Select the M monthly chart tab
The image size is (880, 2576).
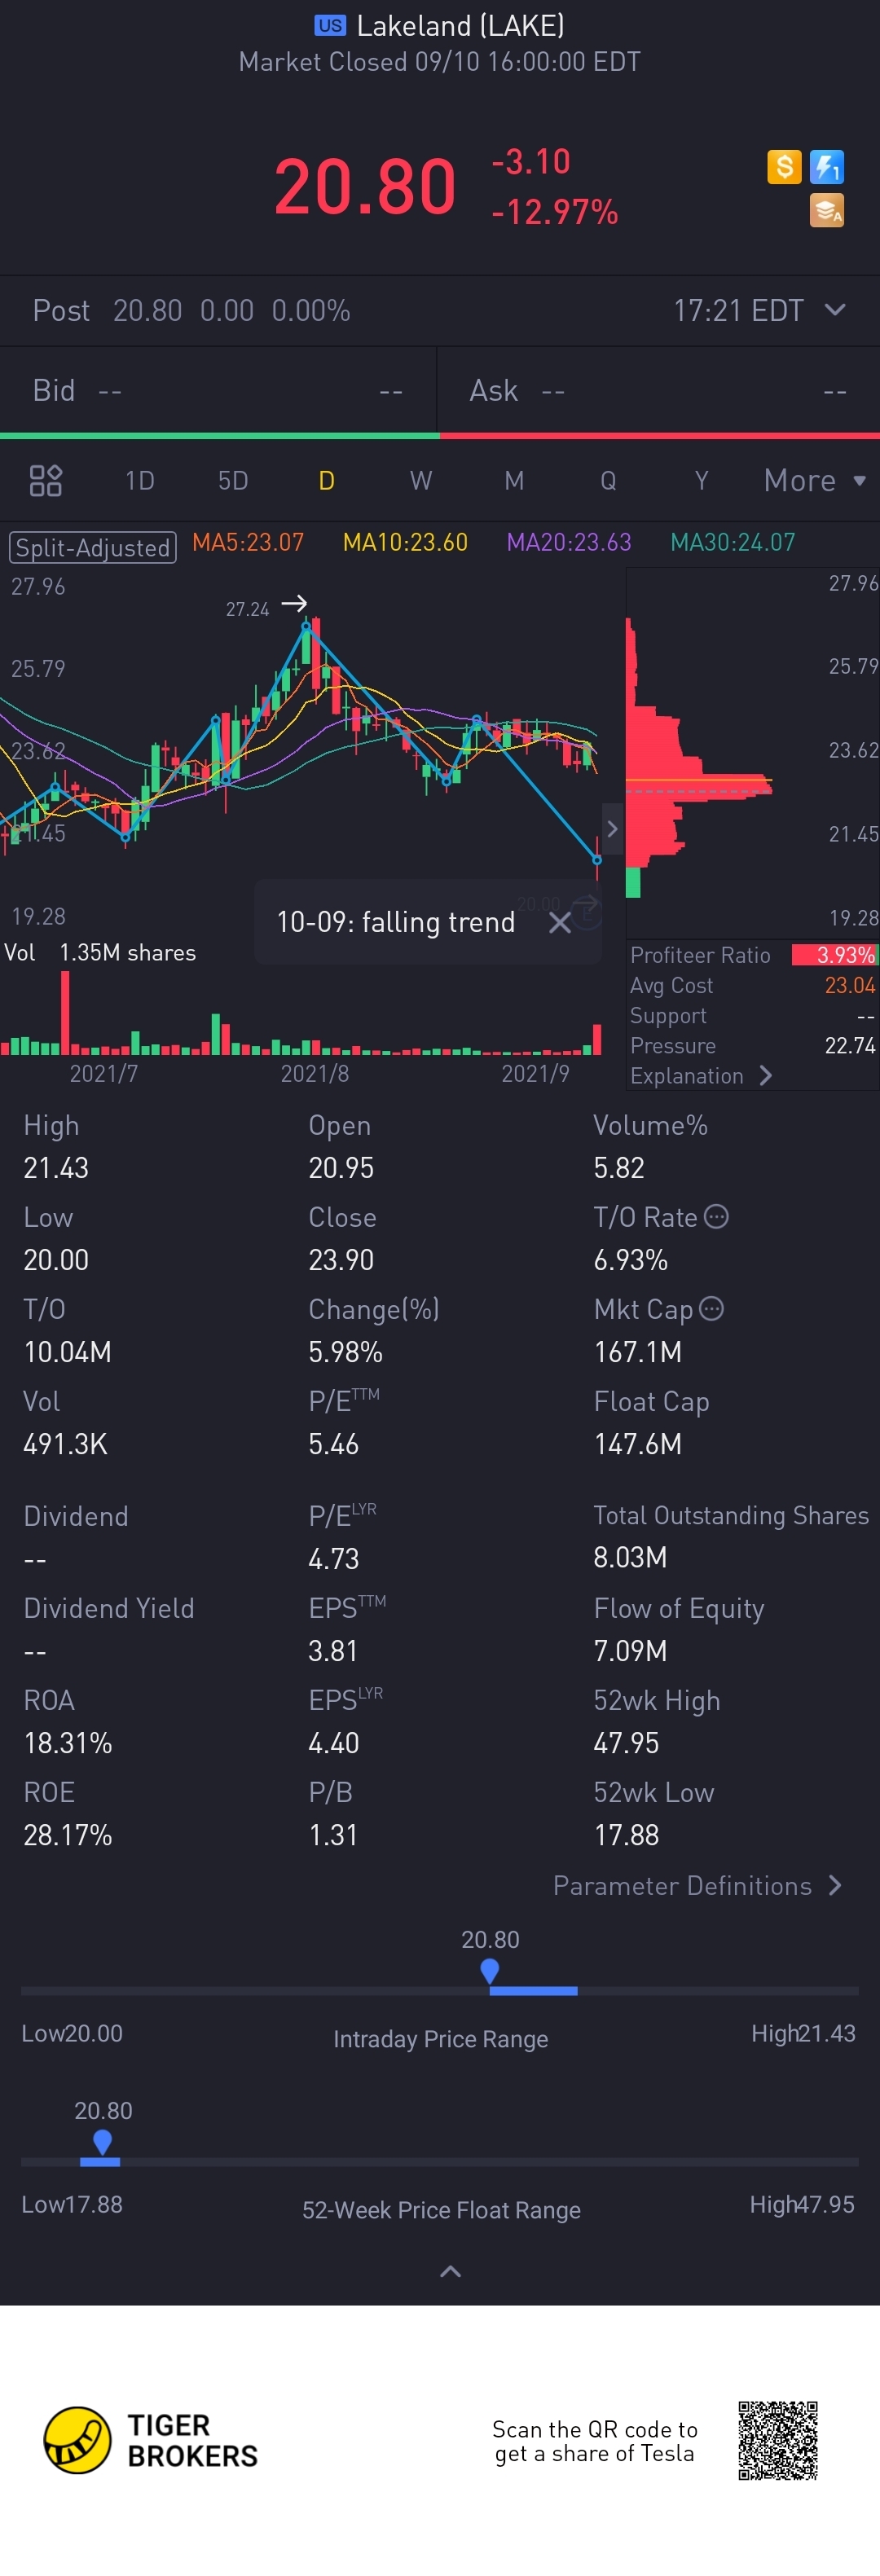click(x=514, y=481)
